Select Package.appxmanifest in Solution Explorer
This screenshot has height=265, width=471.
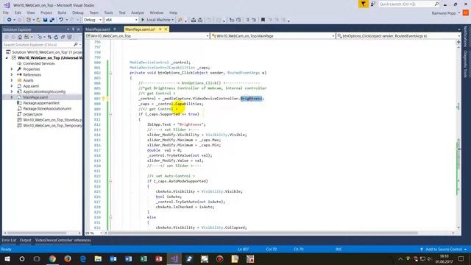(x=41, y=103)
